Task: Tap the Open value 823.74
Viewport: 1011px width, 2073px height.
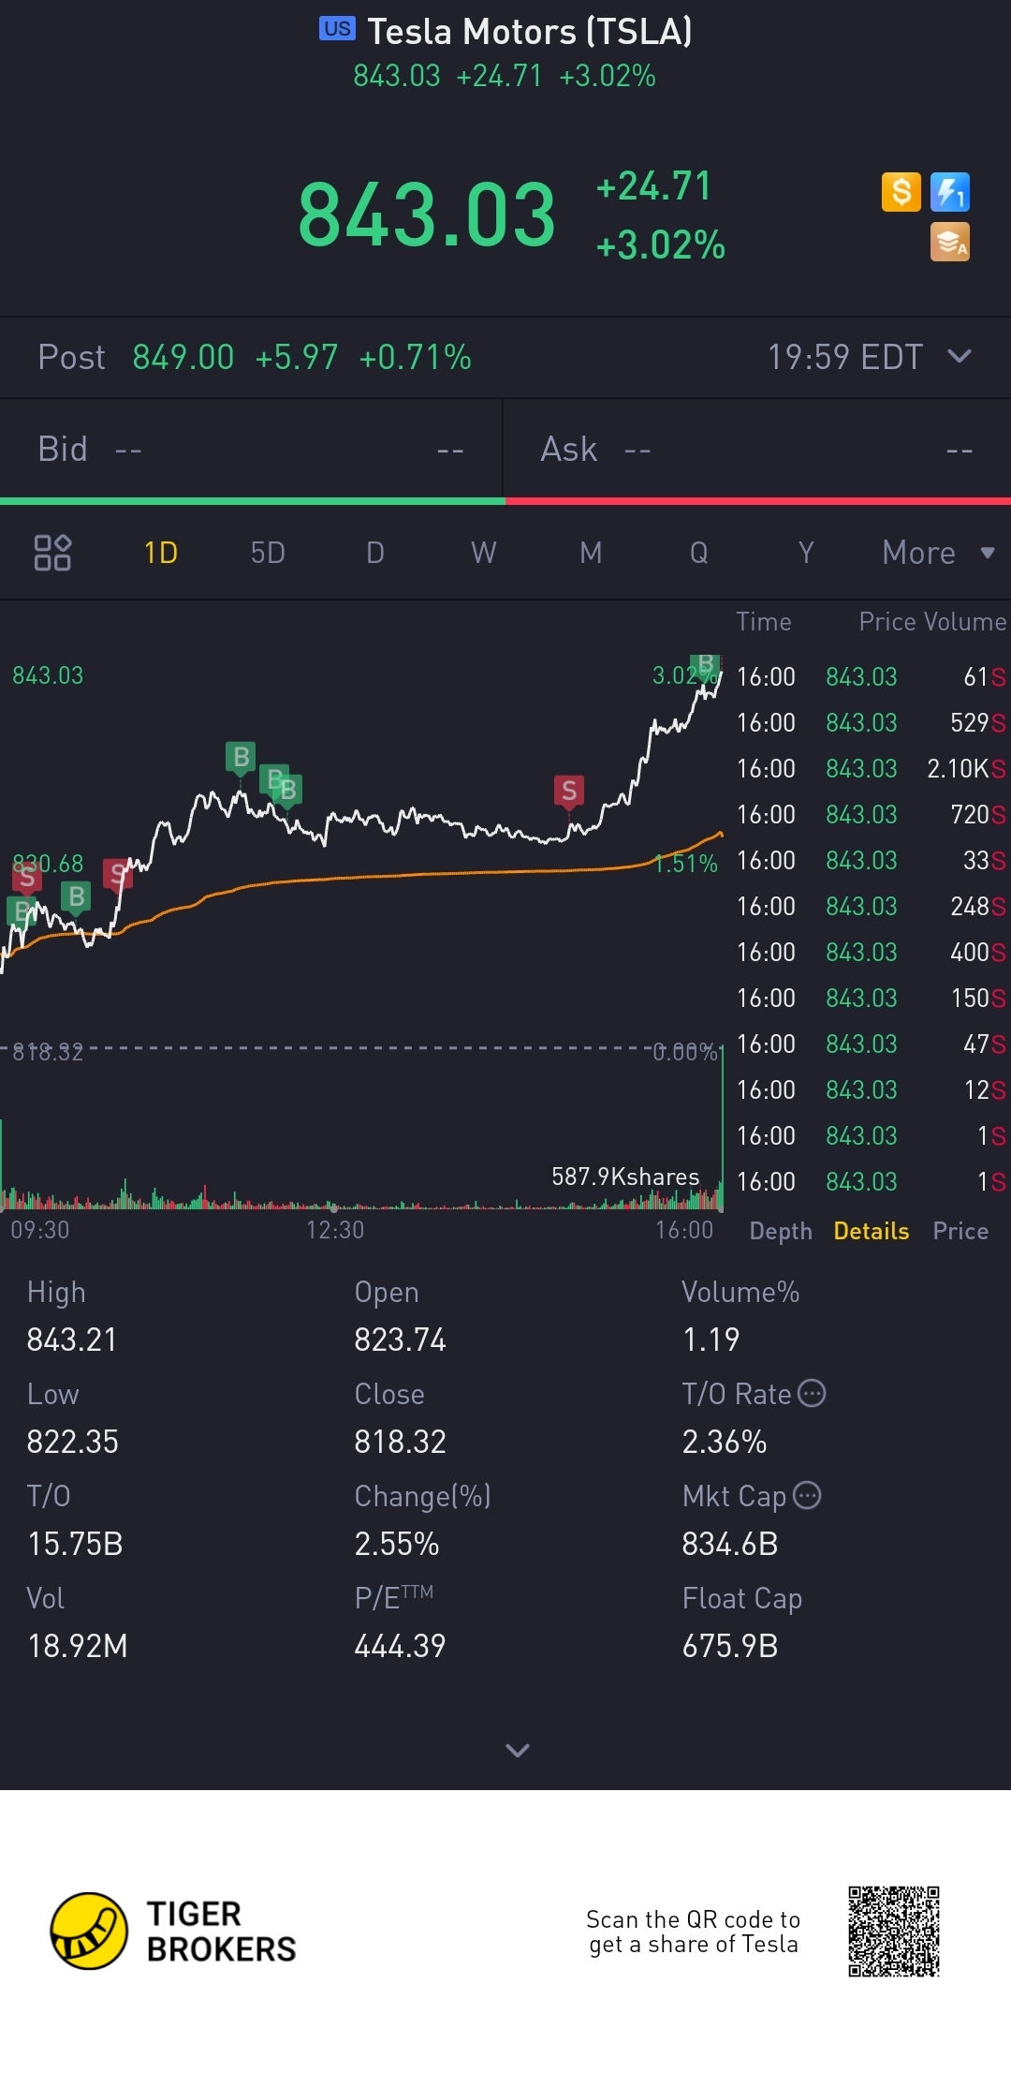Action: pos(400,1340)
